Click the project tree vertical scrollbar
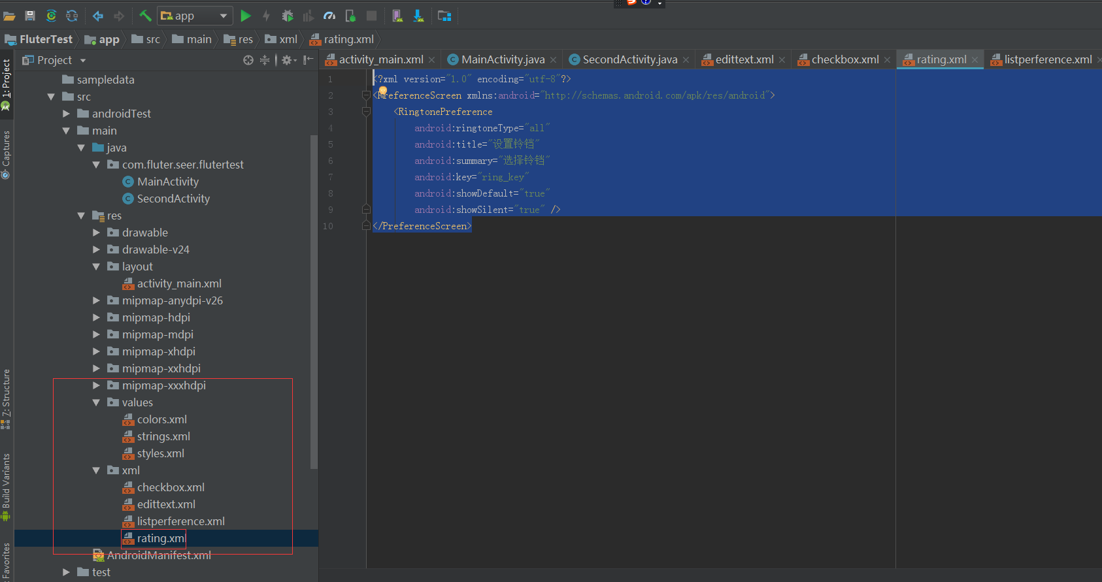Viewport: 1102px width, 582px height. [314, 300]
